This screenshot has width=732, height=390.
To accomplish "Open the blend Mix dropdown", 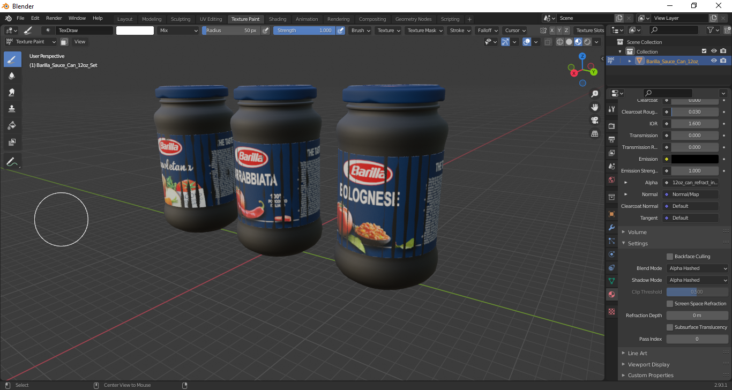I will click(x=178, y=31).
